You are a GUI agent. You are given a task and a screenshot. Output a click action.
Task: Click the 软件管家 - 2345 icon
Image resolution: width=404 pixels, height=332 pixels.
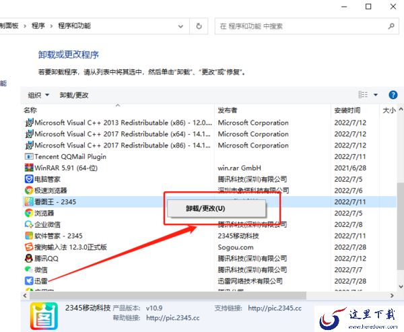click(29, 236)
